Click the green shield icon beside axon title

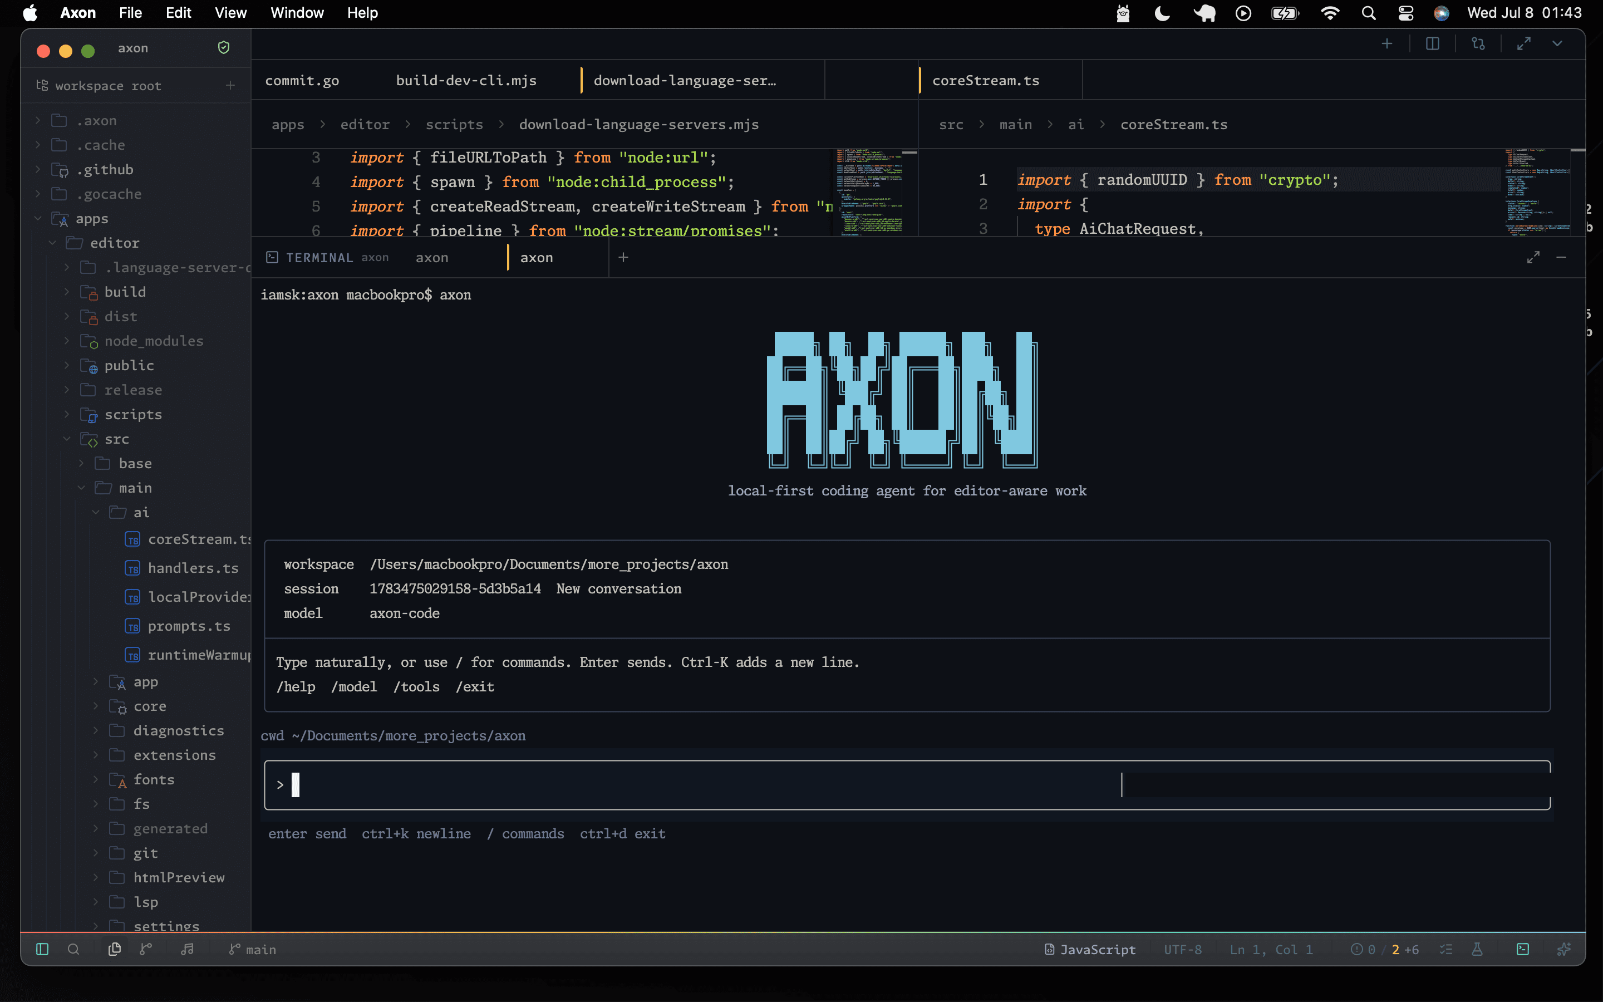[x=224, y=48]
